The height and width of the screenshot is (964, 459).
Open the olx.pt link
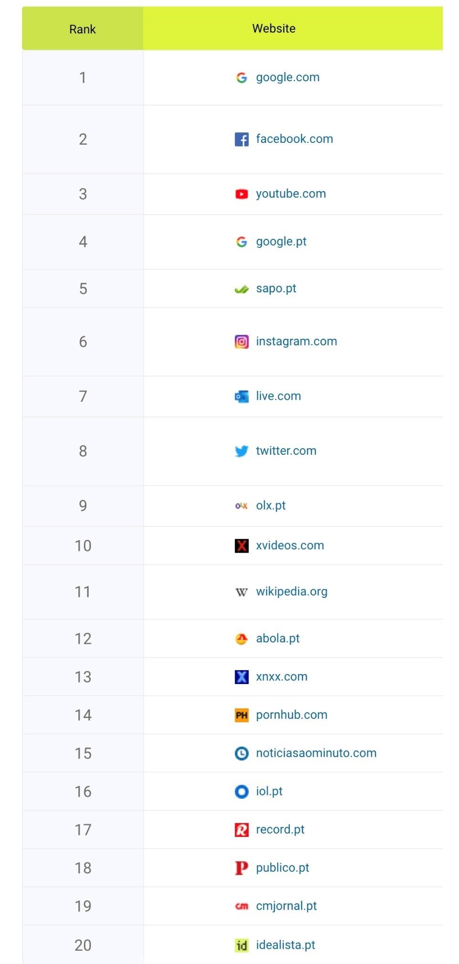(271, 505)
